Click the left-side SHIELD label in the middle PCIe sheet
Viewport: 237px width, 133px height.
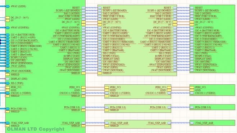(x=114, y=110)
